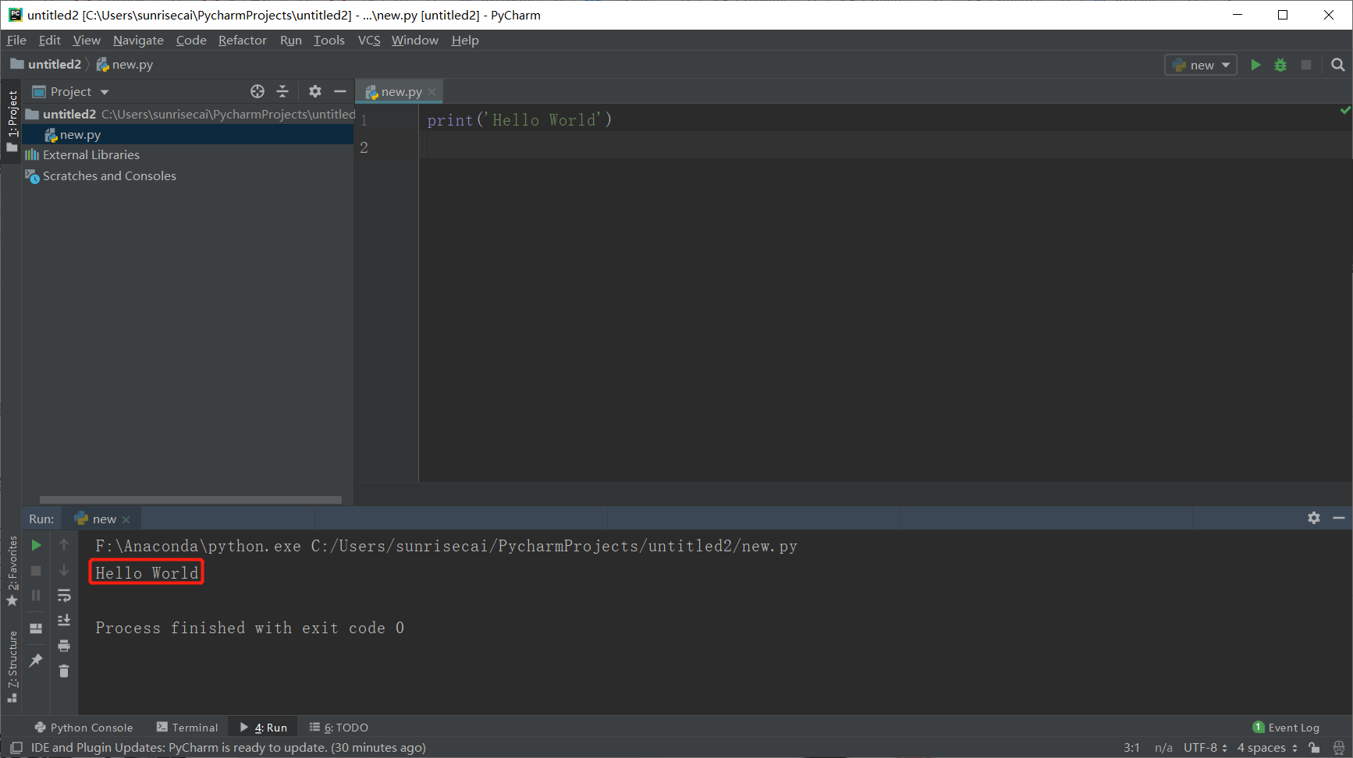Open the Navigate menu
Viewport: 1353px width, 758px height.
[x=138, y=41]
